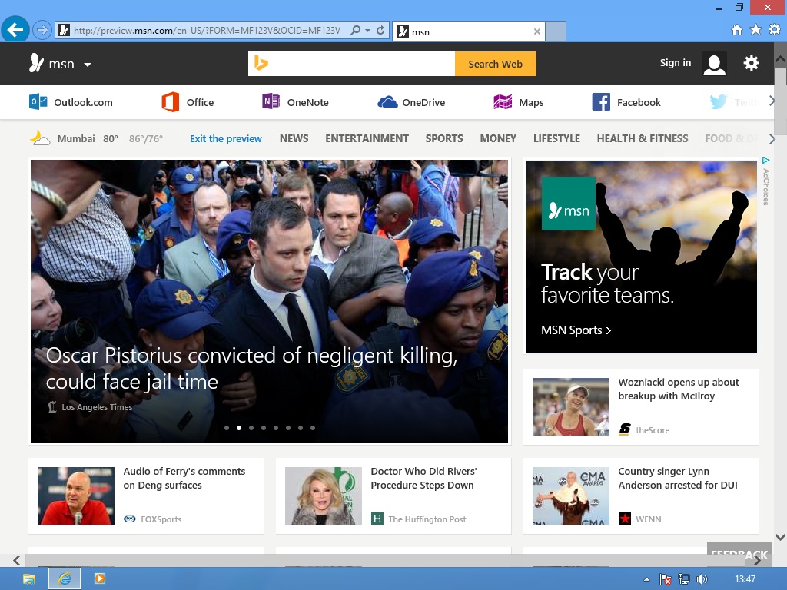The height and width of the screenshot is (590, 787).
Task: Click the horizontal scrollbar track
Action: [387, 560]
